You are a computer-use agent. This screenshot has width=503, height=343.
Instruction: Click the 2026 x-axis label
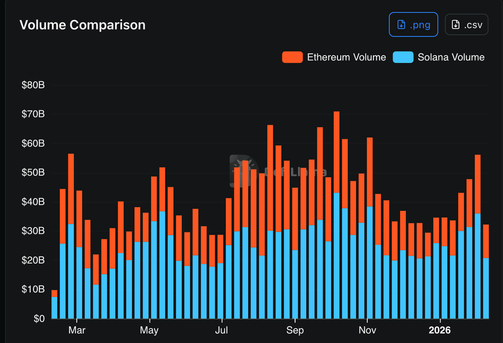click(440, 330)
